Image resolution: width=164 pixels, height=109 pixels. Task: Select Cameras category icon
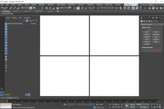click(149, 21)
